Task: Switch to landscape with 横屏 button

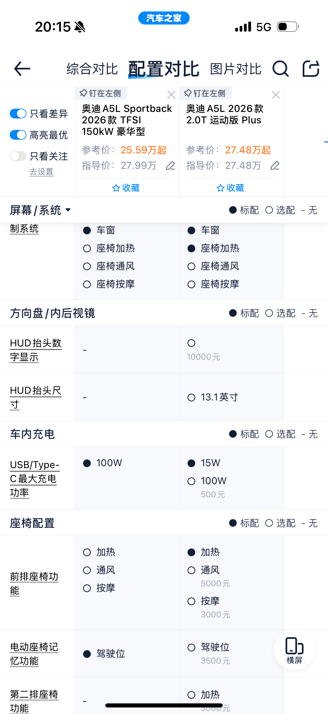Action: coord(294,650)
